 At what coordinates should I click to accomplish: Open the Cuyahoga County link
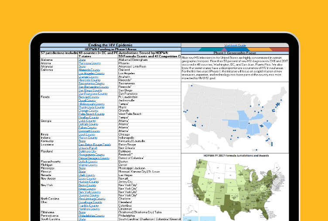pyautogui.click(x=90, y=202)
